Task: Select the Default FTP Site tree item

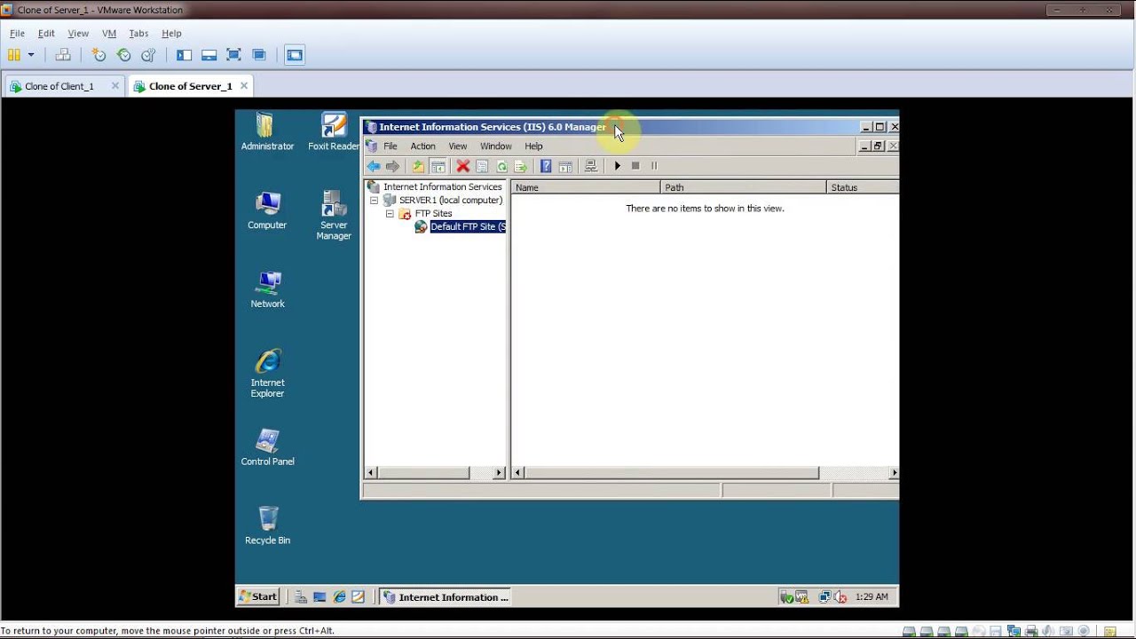Action: (468, 227)
